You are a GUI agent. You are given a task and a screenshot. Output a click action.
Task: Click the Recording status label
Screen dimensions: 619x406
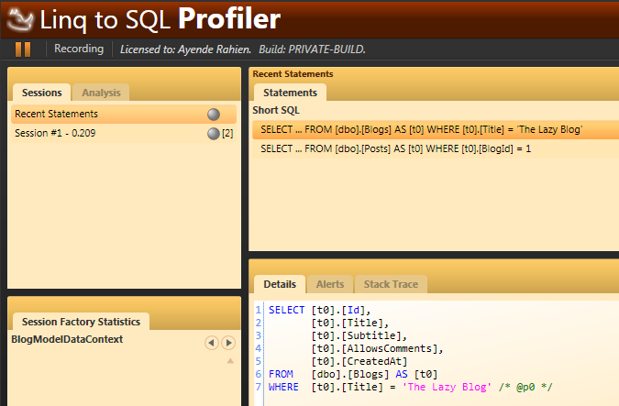pyautogui.click(x=79, y=49)
